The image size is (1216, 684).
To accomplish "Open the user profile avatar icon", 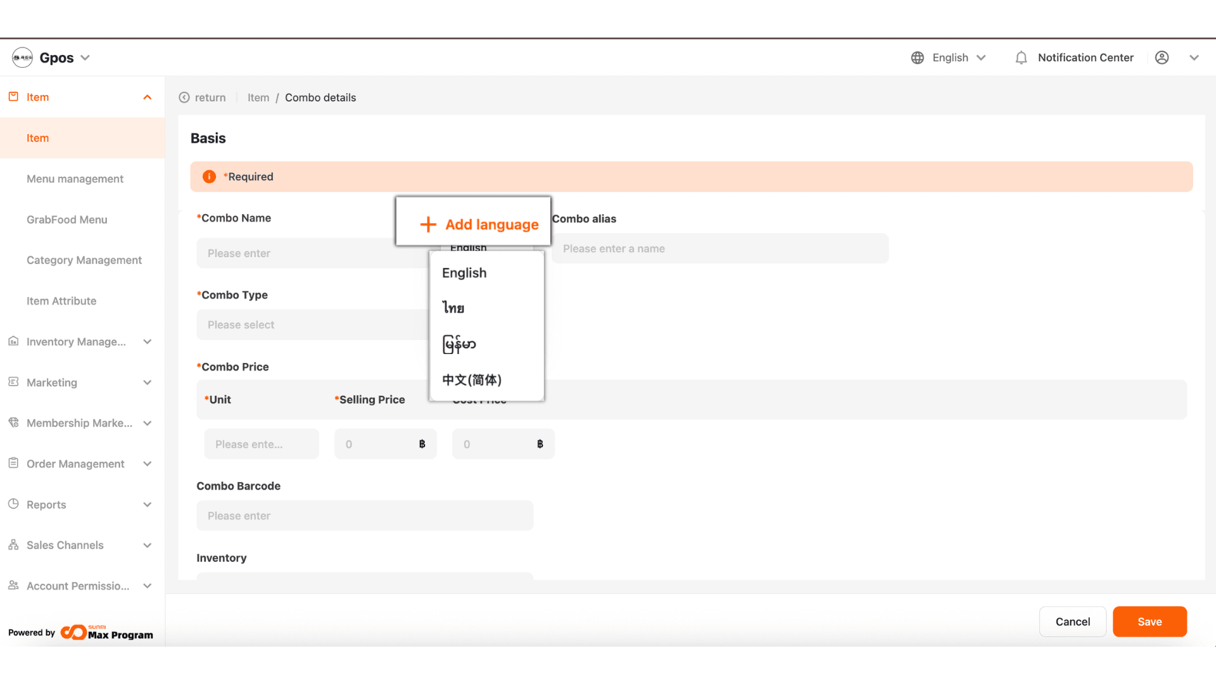I will (x=1162, y=58).
